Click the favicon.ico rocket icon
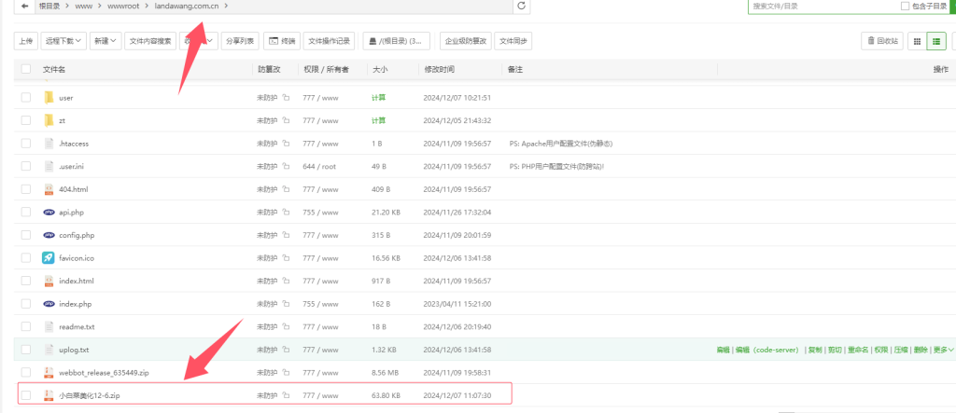956x413 pixels. click(x=49, y=257)
